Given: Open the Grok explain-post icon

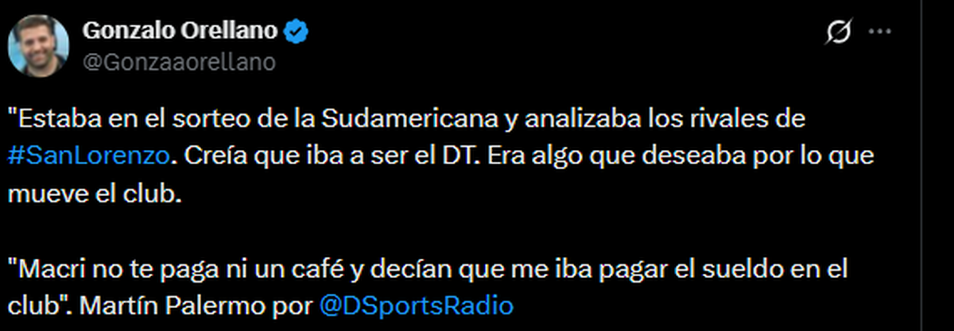Looking at the screenshot, I should pyautogui.click(x=839, y=33).
